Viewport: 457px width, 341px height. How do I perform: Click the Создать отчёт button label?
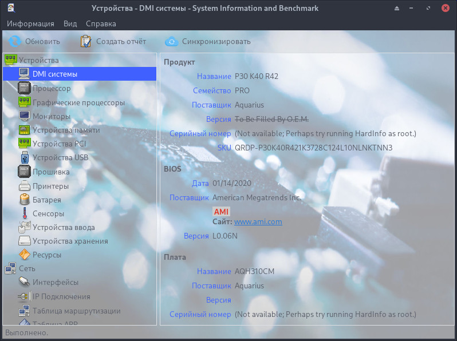pyautogui.click(x=121, y=41)
